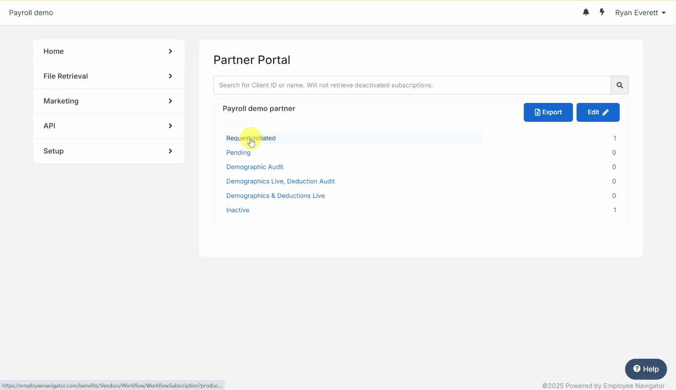Expand the Marketing chevron
This screenshot has height=390, width=676.
point(170,101)
